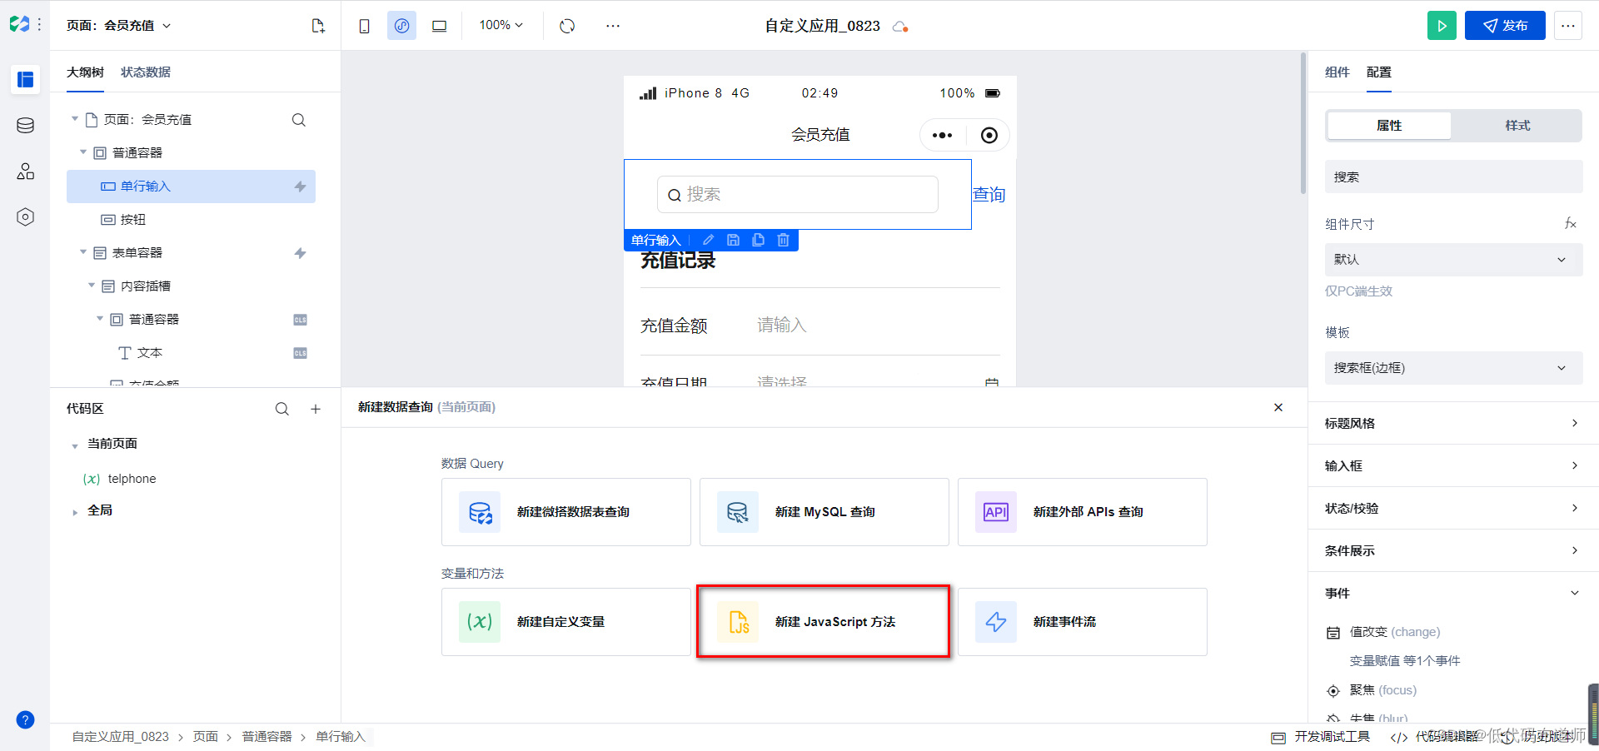The width and height of the screenshot is (1599, 751).
Task: Open the users and roles sidebar icon
Action: [x=26, y=172]
